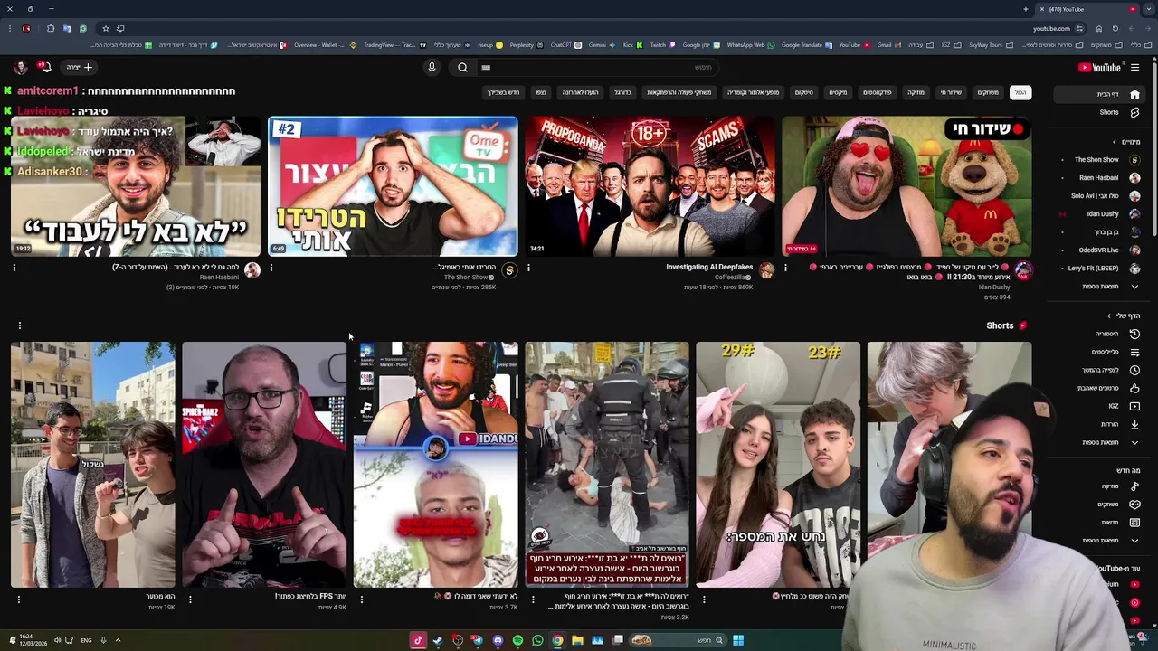Bookmark this page with the star
The image size is (1158, 651).
click(x=105, y=28)
